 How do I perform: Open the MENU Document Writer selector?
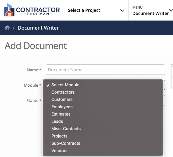[151, 10]
